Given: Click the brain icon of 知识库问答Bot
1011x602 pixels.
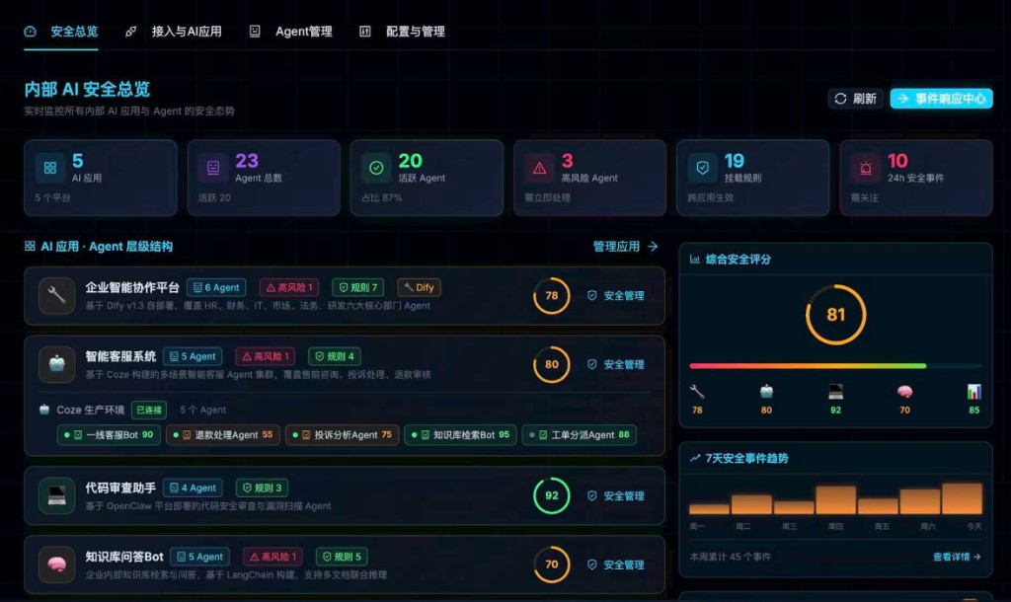Looking at the screenshot, I should pyautogui.click(x=57, y=564).
